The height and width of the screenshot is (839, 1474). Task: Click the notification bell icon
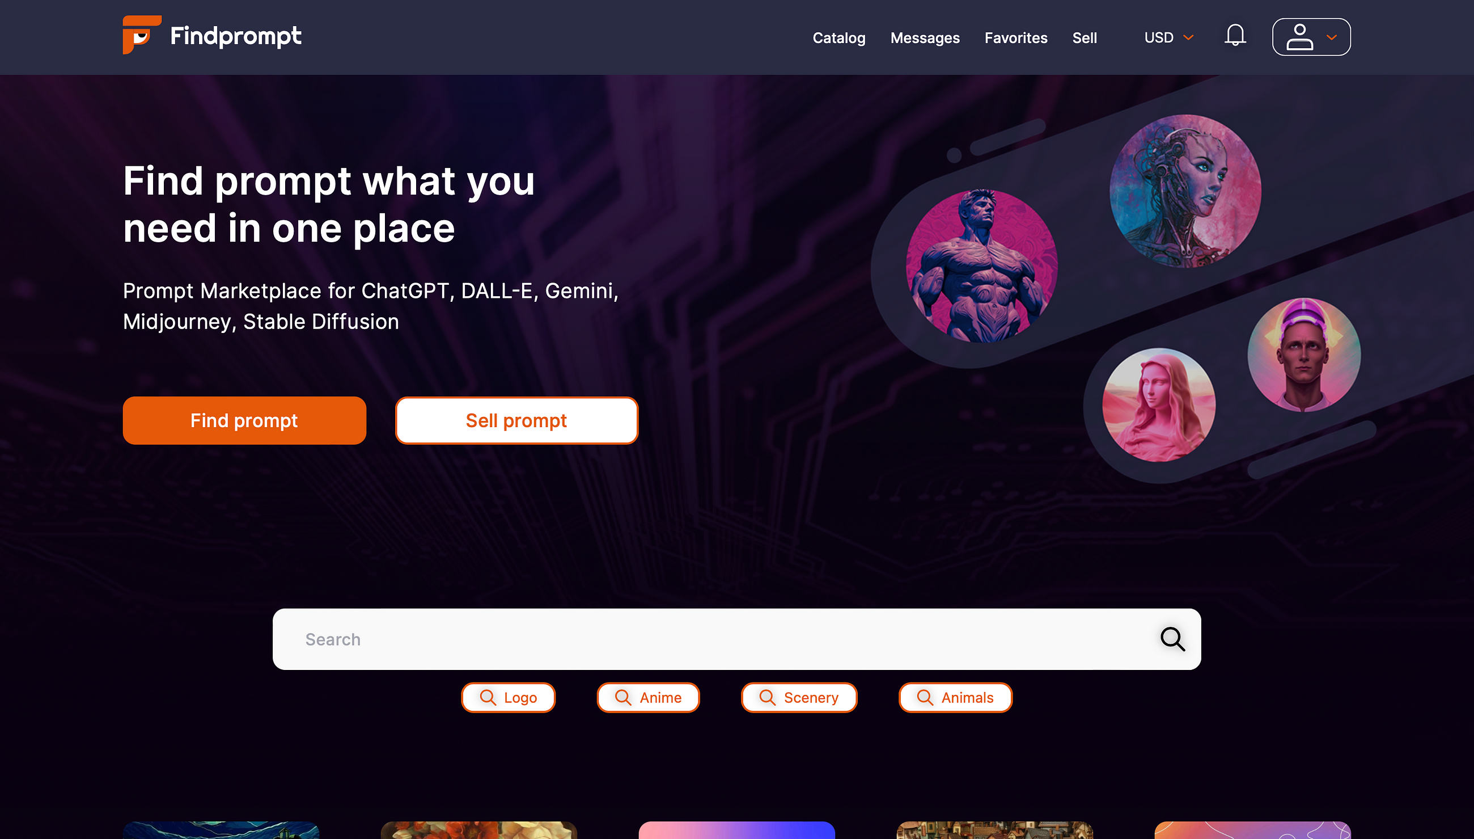[1236, 36]
